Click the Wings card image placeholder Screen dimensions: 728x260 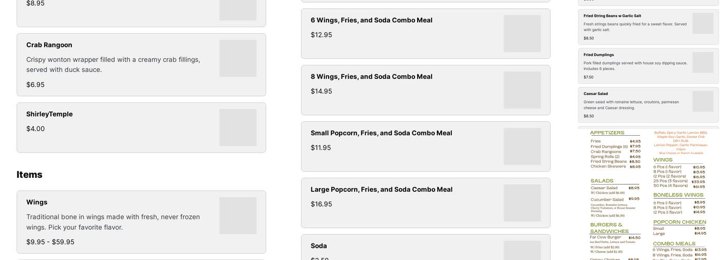(238, 215)
